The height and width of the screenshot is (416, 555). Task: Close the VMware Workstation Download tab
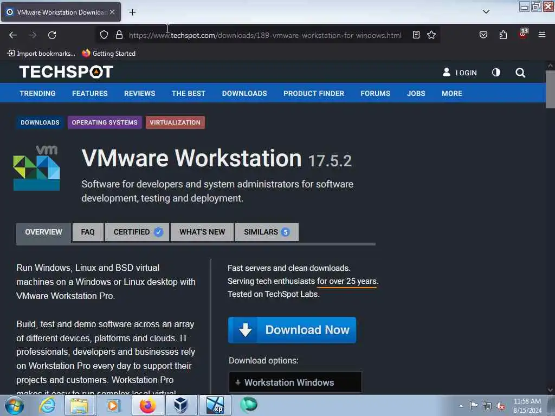click(112, 12)
